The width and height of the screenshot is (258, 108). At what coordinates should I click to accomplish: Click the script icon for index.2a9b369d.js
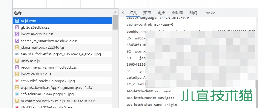click(x=17, y=74)
